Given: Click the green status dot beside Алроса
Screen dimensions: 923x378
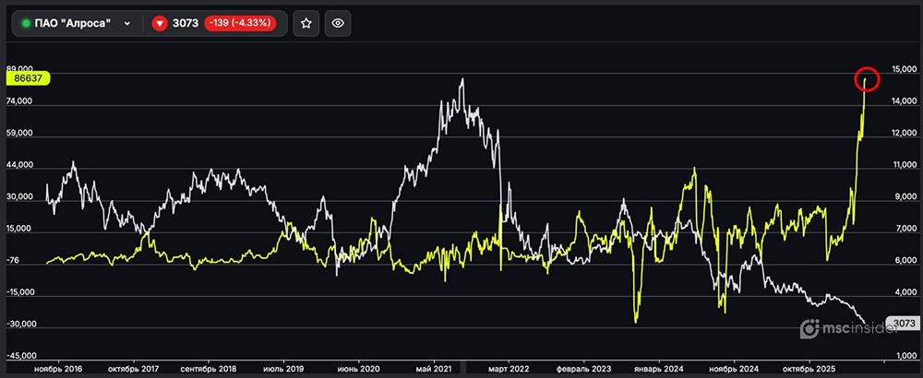Looking at the screenshot, I should click(26, 24).
